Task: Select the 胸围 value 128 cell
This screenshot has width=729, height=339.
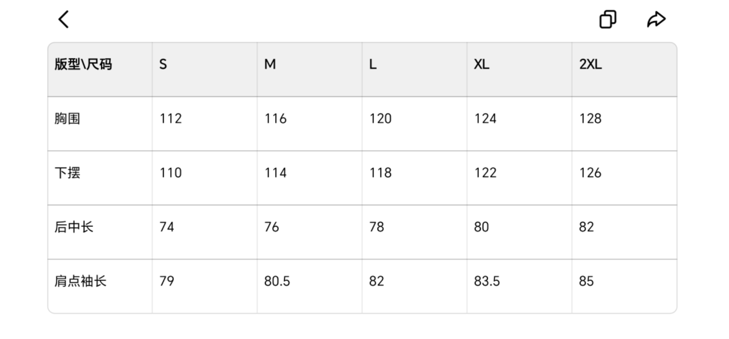Action: (x=590, y=119)
